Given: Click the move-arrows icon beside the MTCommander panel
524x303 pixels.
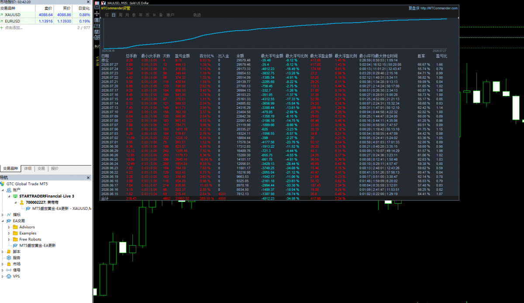Looking at the screenshot, I should click(x=97, y=14).
